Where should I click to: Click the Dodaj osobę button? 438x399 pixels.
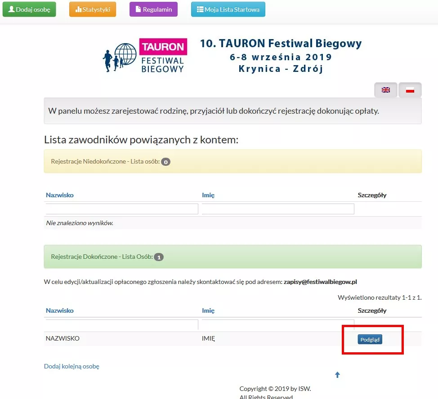tap(29, 9)
